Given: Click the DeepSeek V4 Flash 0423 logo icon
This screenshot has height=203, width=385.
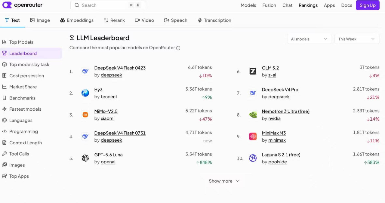Looking at the screenshot, I should click(x=85, y=71).
